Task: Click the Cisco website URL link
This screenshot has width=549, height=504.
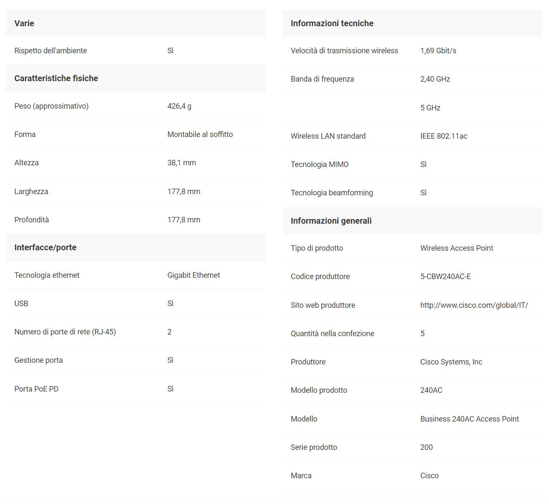Action: click(x=474, y=305)
